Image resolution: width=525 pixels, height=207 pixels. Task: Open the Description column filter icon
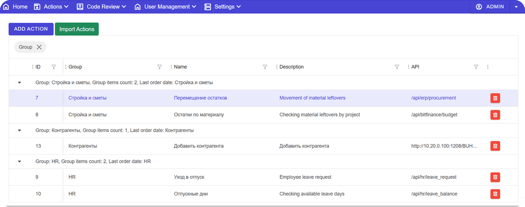(397, 67)
